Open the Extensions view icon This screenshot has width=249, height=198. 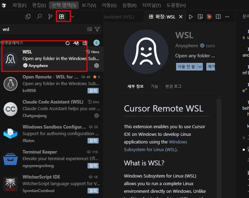pyautogui.click(x=61, y=17)
